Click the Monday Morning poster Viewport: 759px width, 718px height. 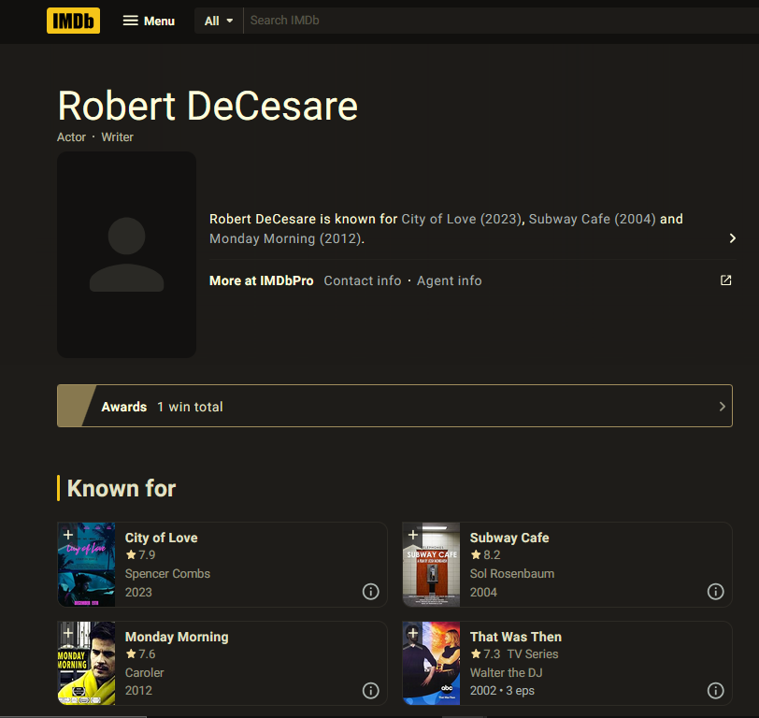point(87,663)
